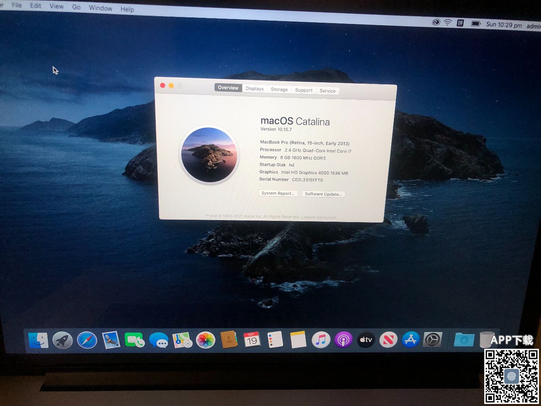Minimize the About This Mac window
This screenshot has height=406, width=541.
171,86
